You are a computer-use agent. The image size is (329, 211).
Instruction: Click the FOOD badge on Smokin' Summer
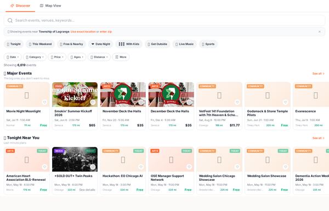coord(59,86)
